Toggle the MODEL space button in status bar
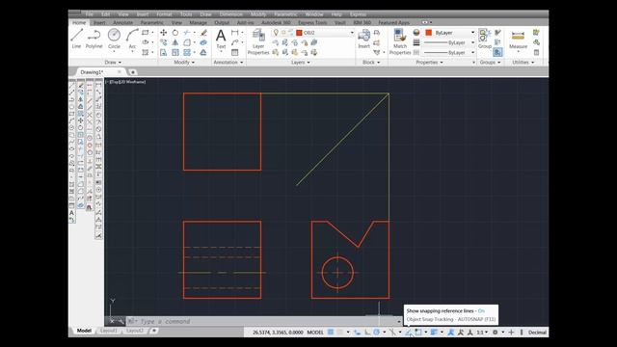 (315, 333)
